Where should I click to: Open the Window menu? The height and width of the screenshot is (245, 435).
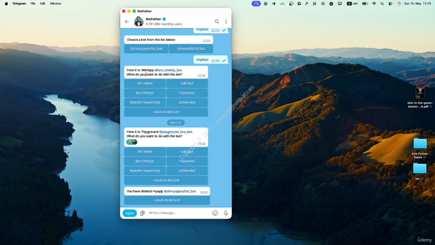click(55, 4)
